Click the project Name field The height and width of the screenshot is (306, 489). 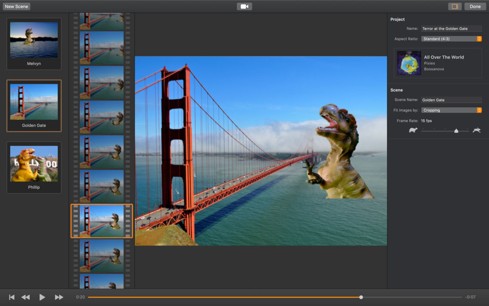451,28
